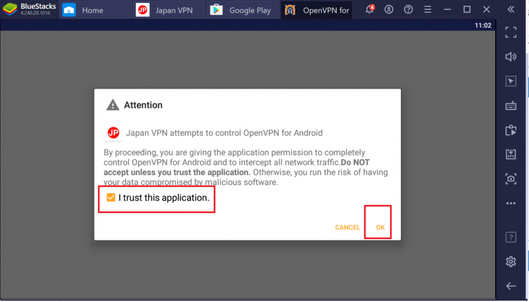This screenshot has width=529, height=302.
Task: Click 'Japan VPN attempts to control OpenVPN' text
Action: 224,133
